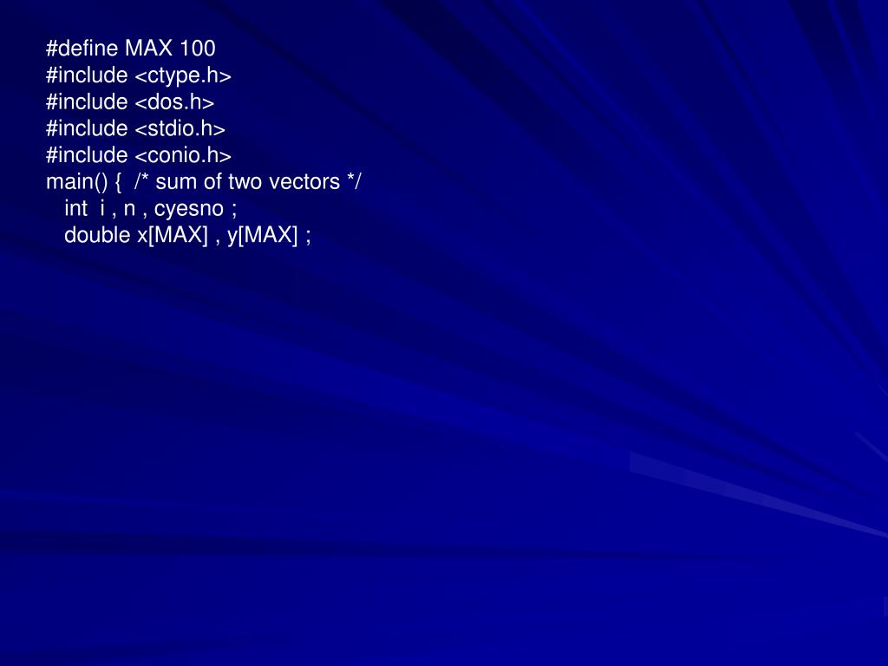Click the MAX macro name after #define
The image size is (888, 666).
(148, 49)
